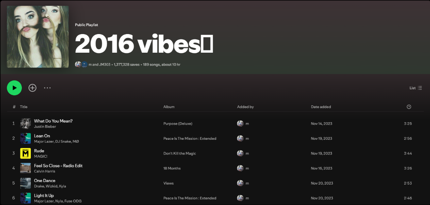Click the Nov 16, 2023 date added

(321, 168)
